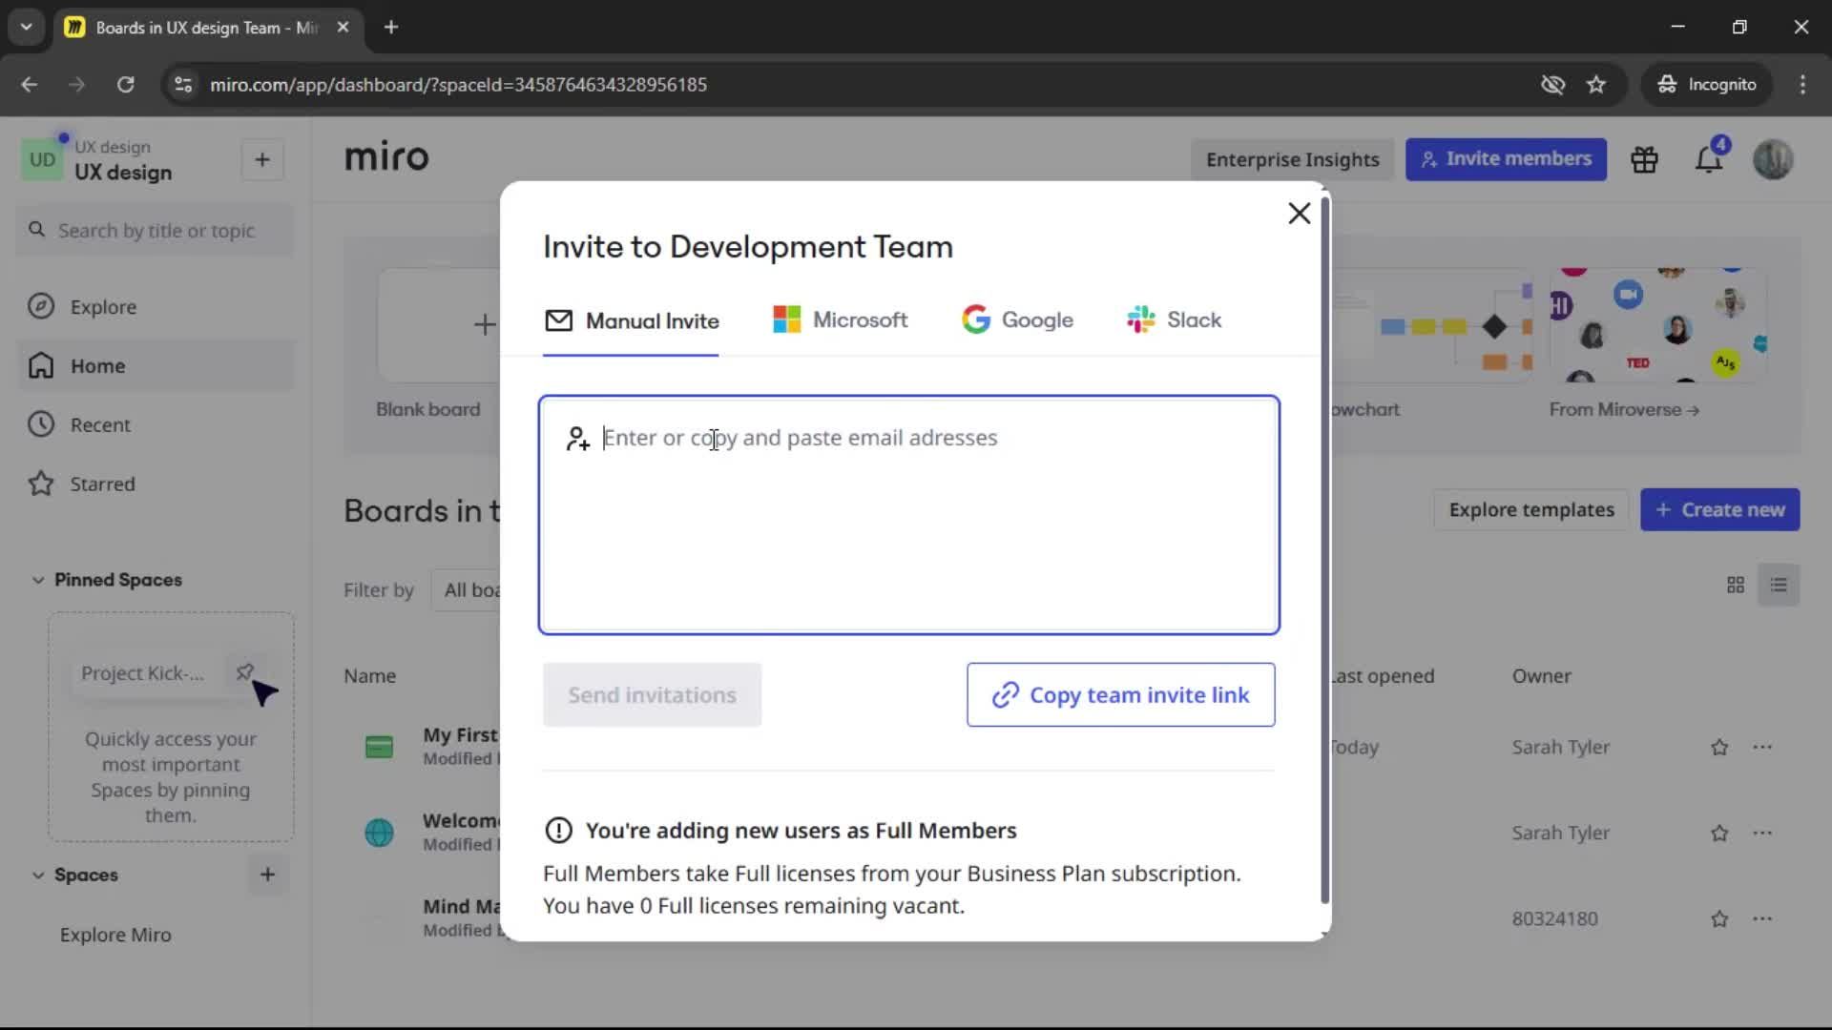Add a new space with plus icon
The image size is (1832, 1030).
click(x=267, y=875)
